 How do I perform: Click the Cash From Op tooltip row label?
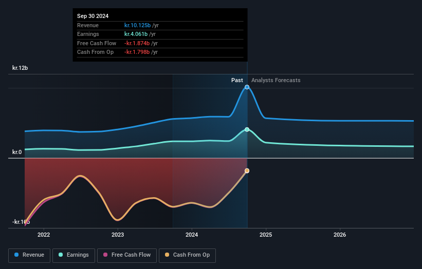pyautogui.click(x=95, y=52)
